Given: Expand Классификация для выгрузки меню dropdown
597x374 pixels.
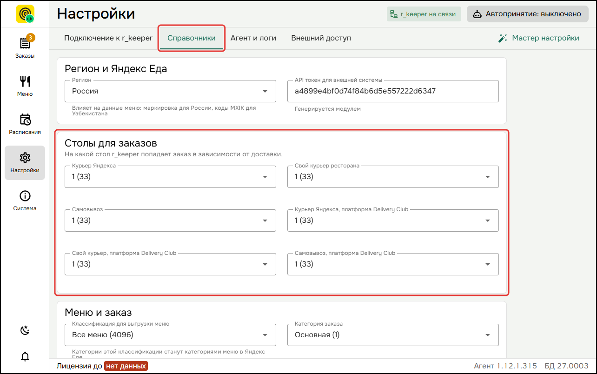Looking at the screenshot, I should (170, 335).
